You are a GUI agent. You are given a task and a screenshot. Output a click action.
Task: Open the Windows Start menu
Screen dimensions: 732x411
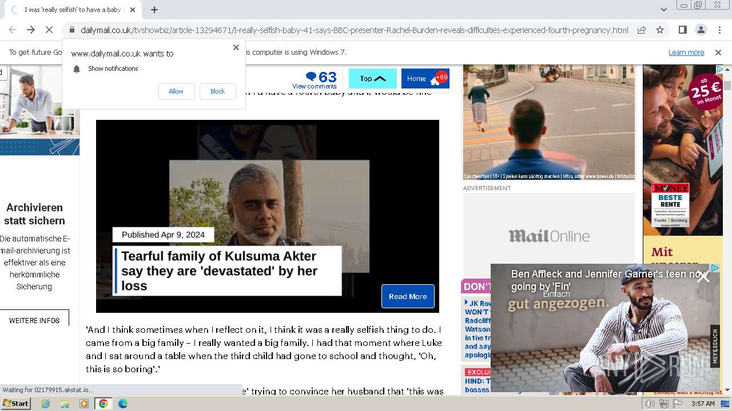pyautogui.click(x=15, y=404)
